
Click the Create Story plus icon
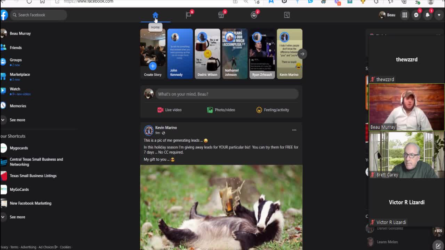click(153, 66)
